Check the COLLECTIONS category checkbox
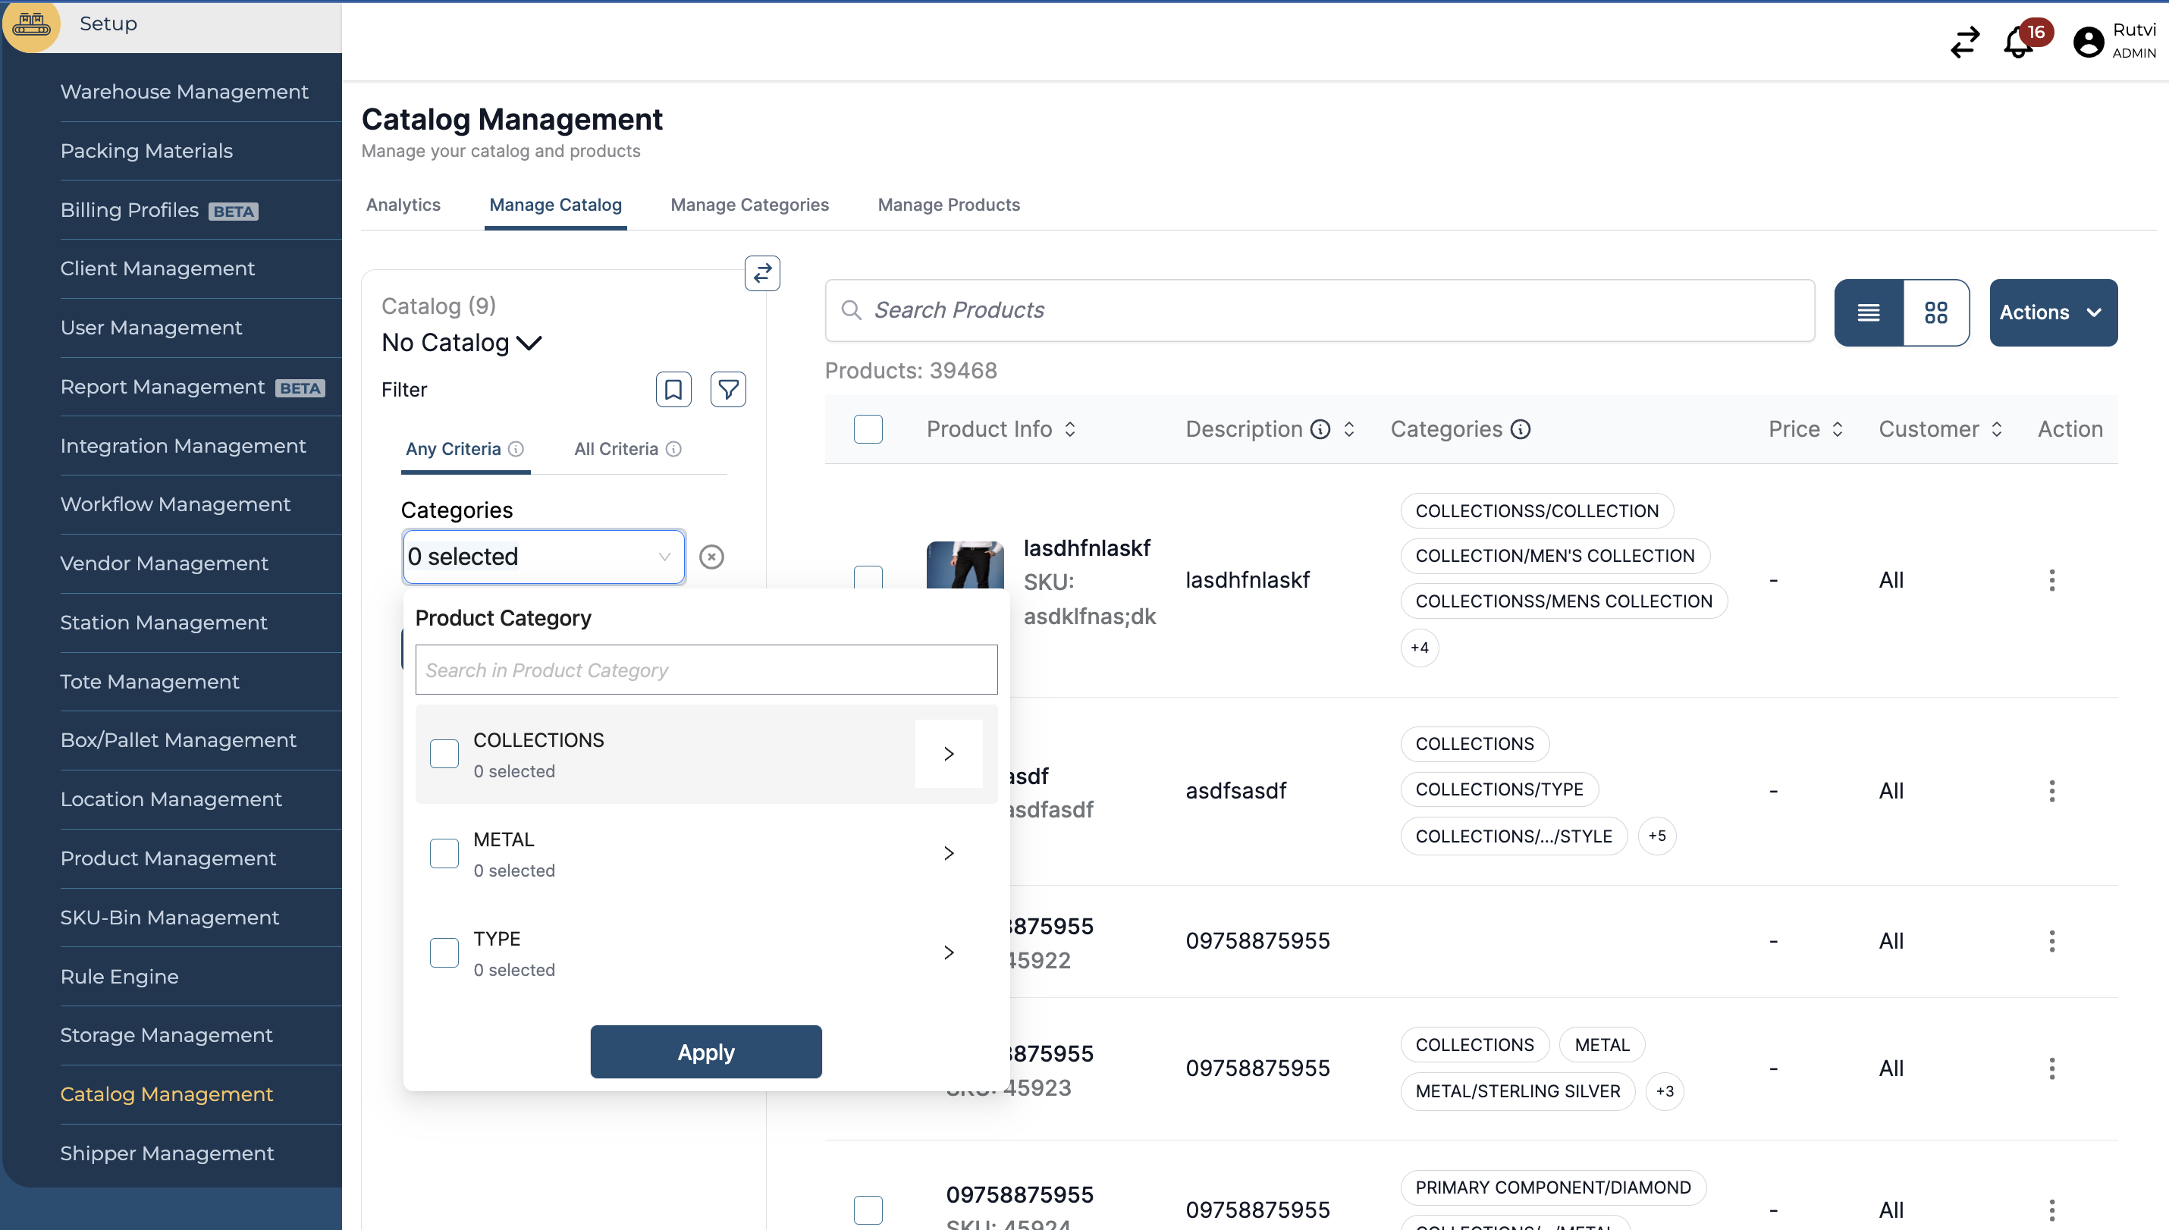This screenshot has height=1230, width=2169. point(444,754)
